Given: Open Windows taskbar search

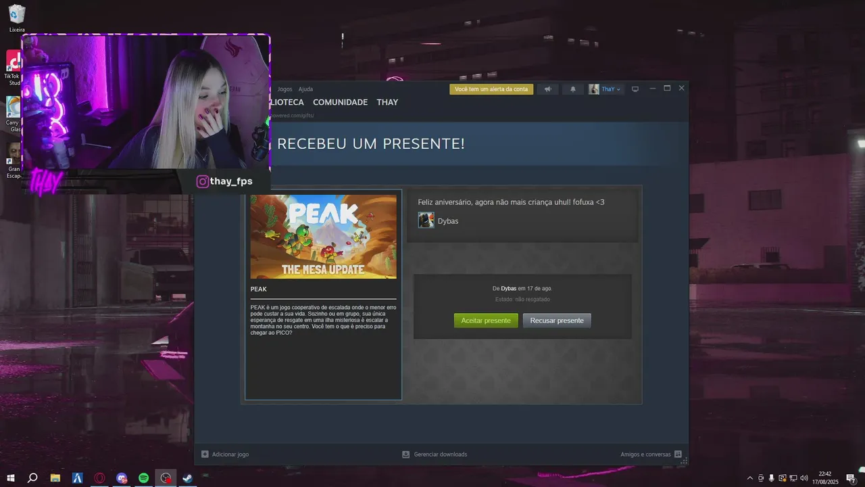Looking at the screenshot, I should point(32,478).
